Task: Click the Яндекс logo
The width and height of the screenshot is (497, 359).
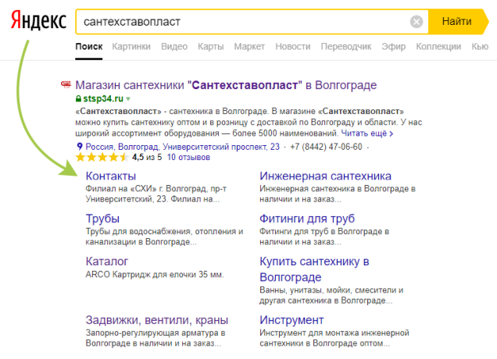Action: pos(38,21)
